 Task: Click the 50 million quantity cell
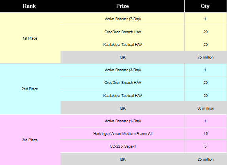[x=206, y=108]
